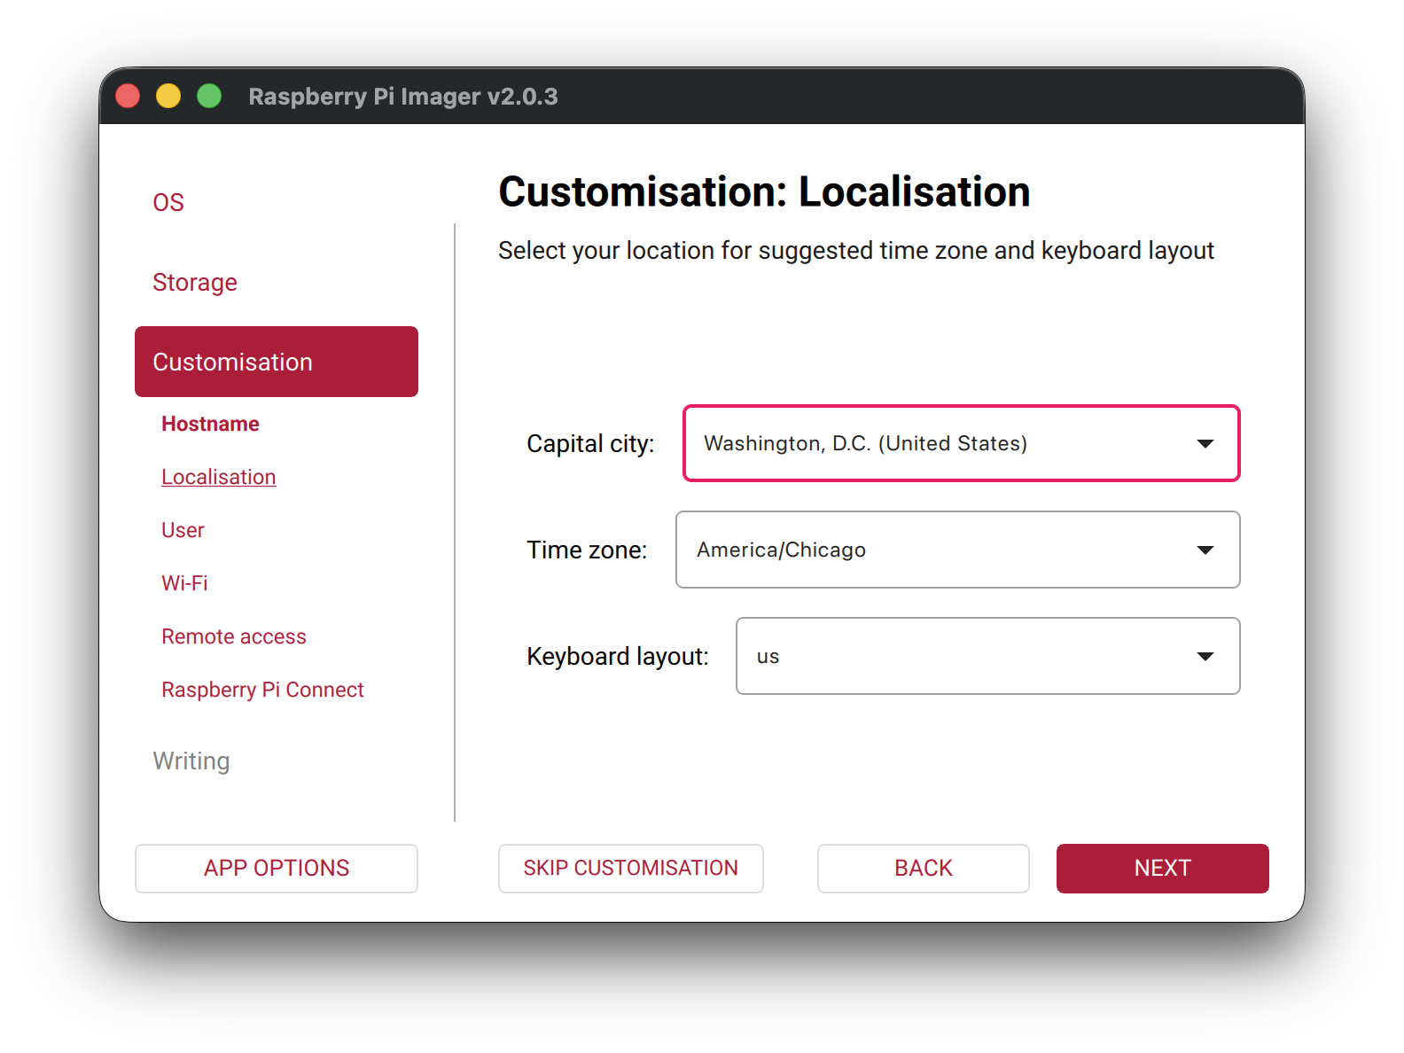Go to Remote access section
The height and width of the screenshot is (1053, 1404).
click(234, 636)
